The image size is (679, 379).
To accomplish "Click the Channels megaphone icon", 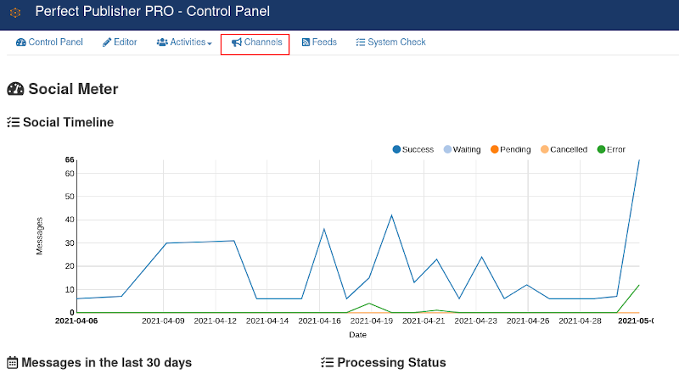I will (x=237, y=42).
